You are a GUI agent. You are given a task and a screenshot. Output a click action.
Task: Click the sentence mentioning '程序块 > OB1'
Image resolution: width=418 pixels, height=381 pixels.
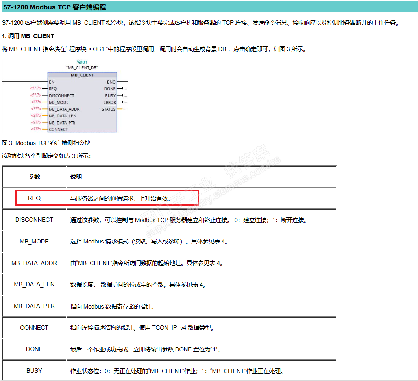(155, 49)
